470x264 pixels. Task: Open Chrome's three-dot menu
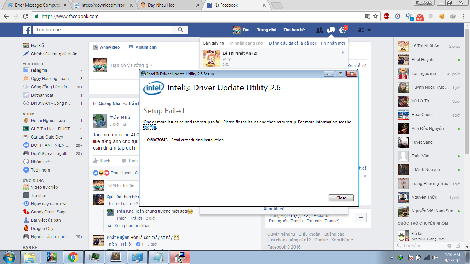463,16
